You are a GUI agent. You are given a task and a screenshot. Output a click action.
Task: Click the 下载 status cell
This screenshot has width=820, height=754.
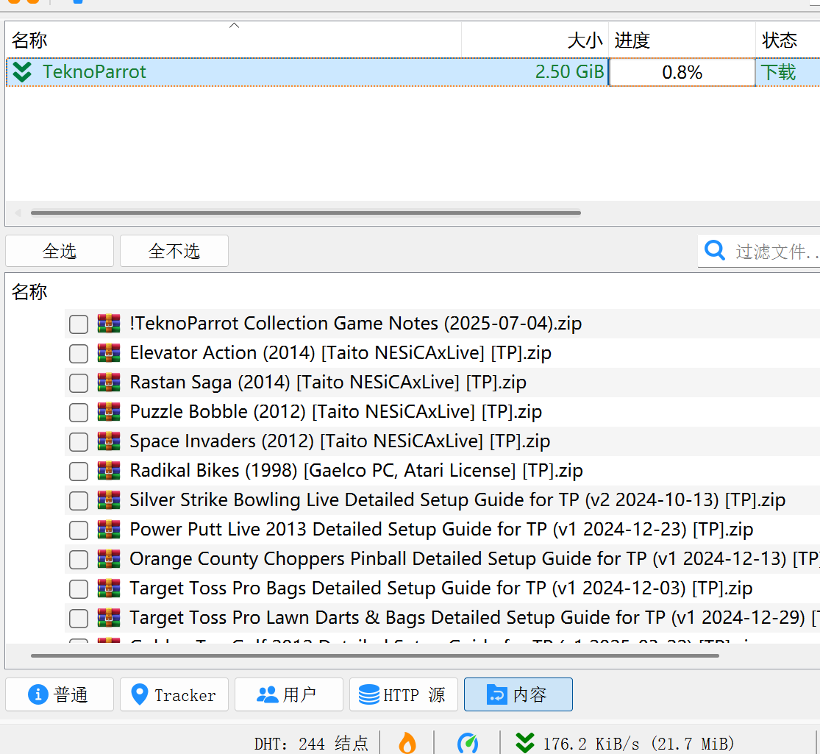coord(788,72)
